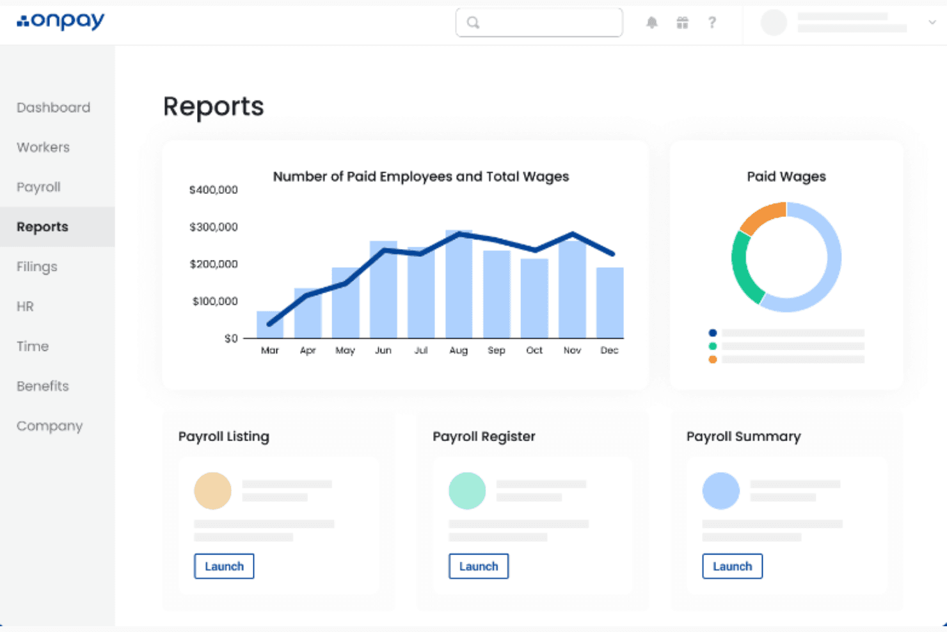This screenshot has height=632, width=947.
Task: Click the orange legend dot
Action: tap(712, 360)
